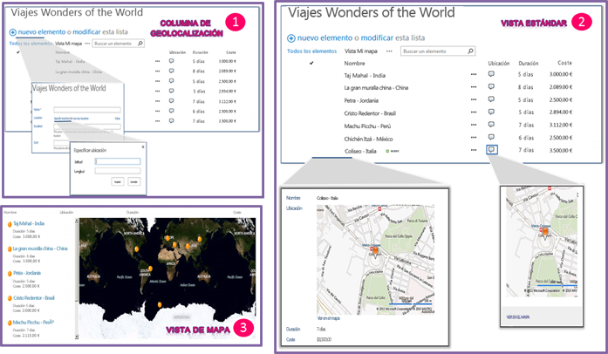Click scroll-down arrow of map view list scrollbar
This screenshot has width=608, height=354.
[x=77, y=337]
